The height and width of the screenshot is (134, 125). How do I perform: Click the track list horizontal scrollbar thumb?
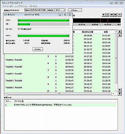(59, 94)
